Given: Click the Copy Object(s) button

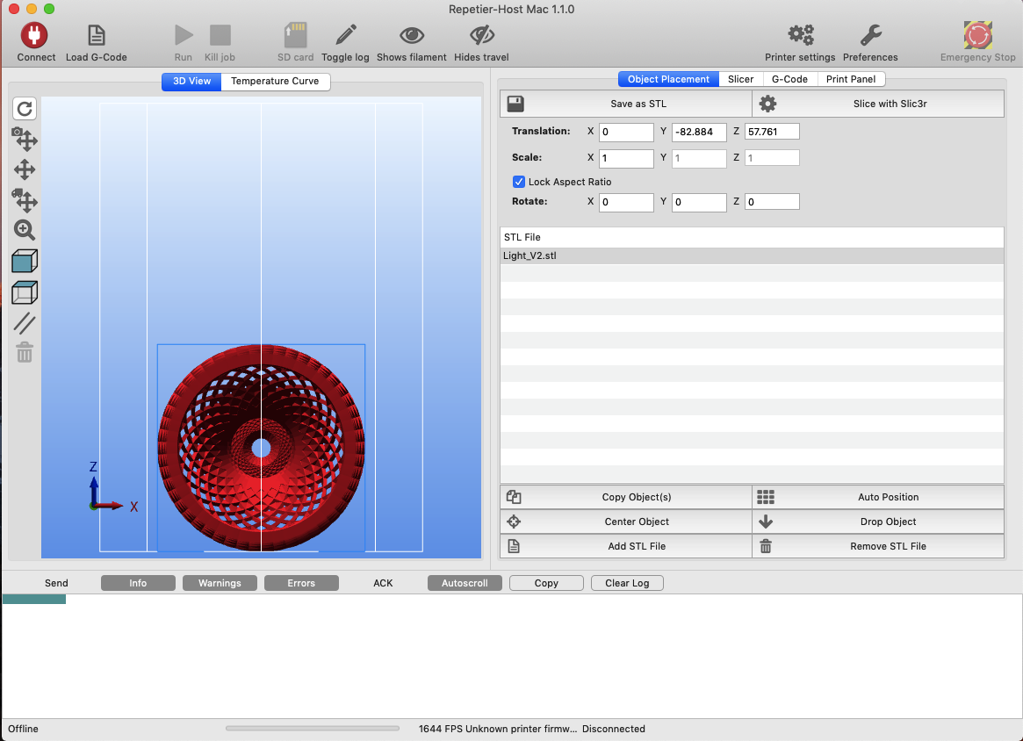Looking at the screenshot, I should tap(626, 497).
